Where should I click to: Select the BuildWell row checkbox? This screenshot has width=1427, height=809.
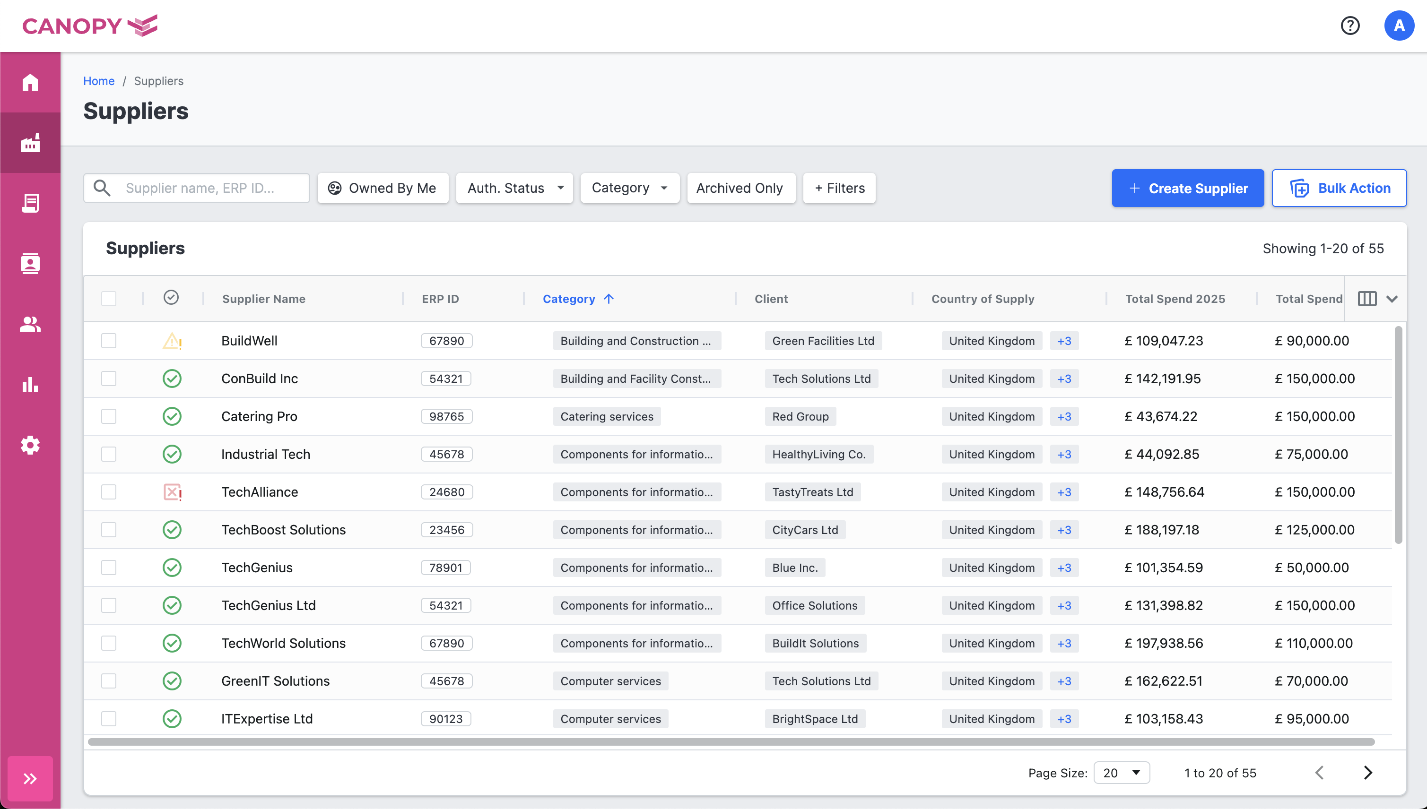point(109,341)
